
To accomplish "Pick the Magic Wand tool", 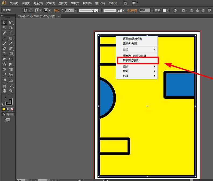I will tap(4, 28).
